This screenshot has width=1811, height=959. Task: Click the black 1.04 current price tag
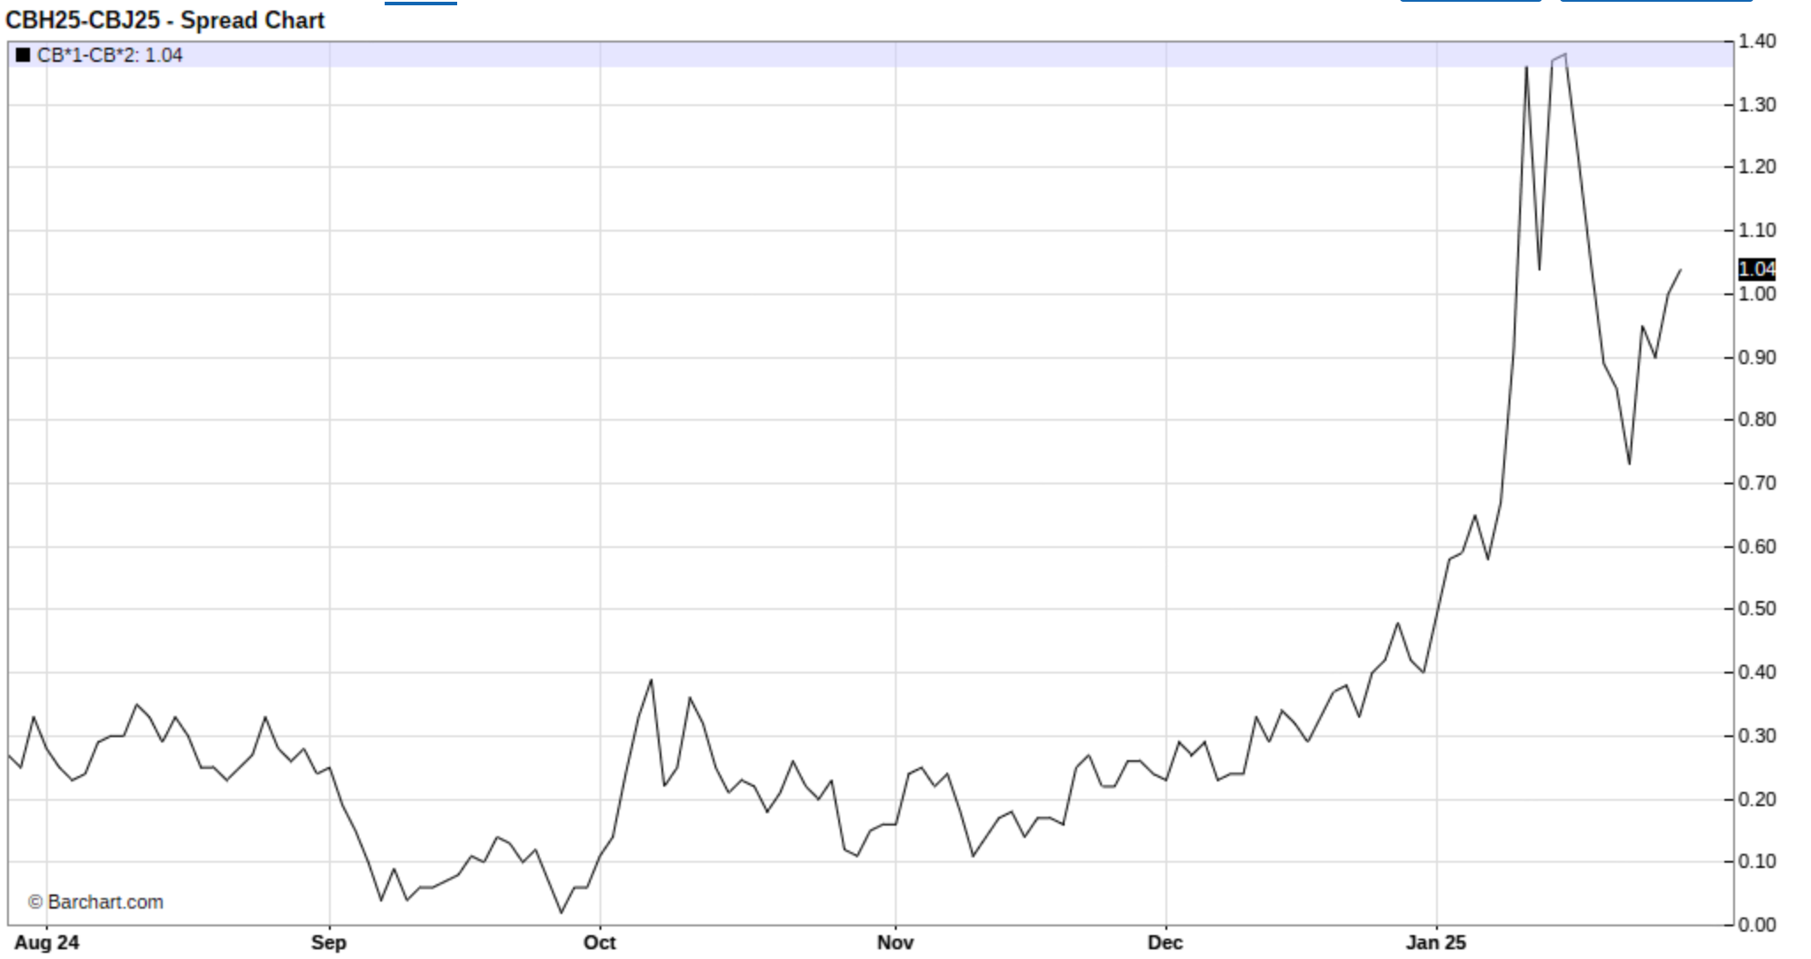(1756, 269)
